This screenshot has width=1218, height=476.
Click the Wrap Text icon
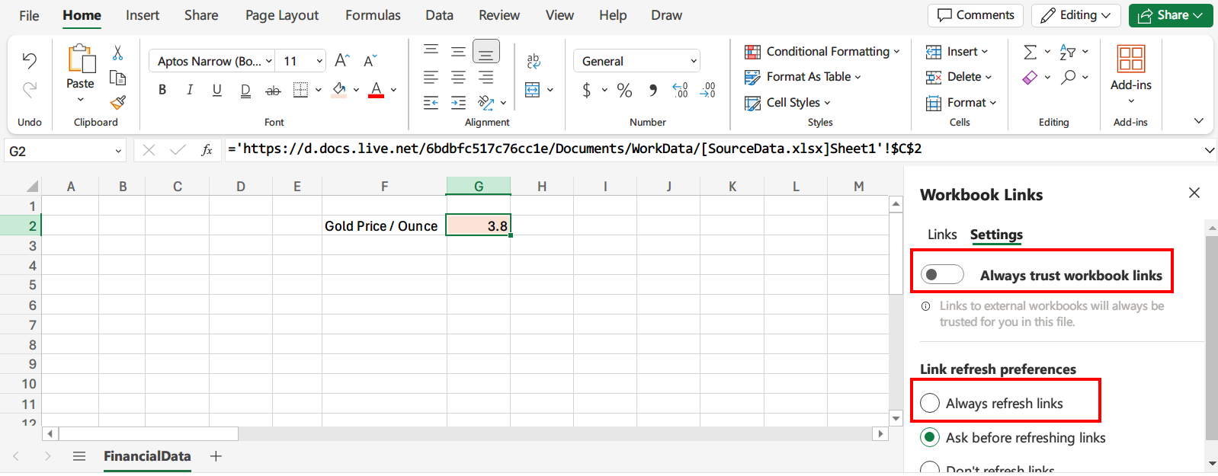click(534, 61)
